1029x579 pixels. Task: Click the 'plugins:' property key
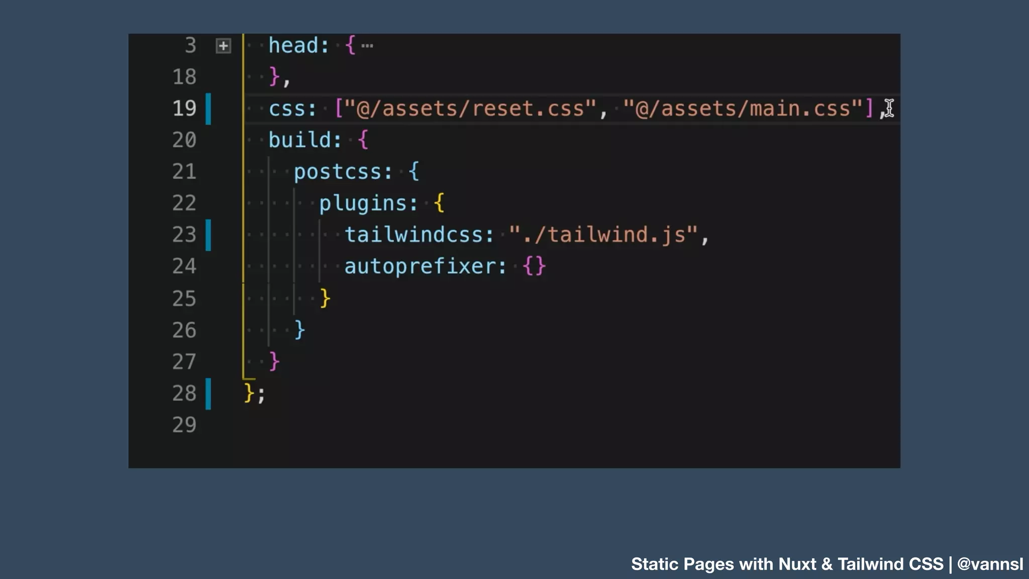(x=368, y=204)
